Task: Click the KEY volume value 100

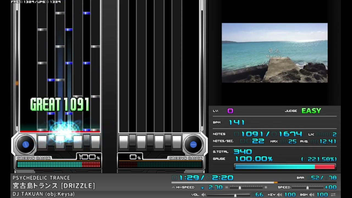Action: 290,195
